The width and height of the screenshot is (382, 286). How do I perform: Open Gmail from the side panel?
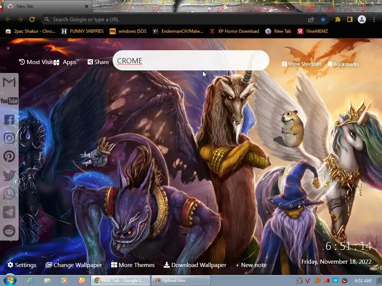pos(9,82)
